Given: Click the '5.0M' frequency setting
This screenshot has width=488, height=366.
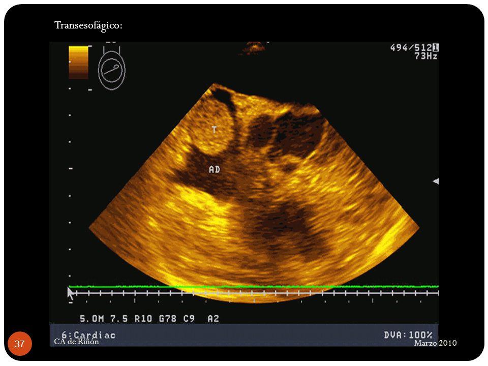Looking at the screenshot, I should pos(92,319).
